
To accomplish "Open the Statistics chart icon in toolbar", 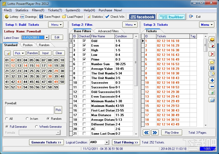I will pyautogui.click(x=89, y=17).
